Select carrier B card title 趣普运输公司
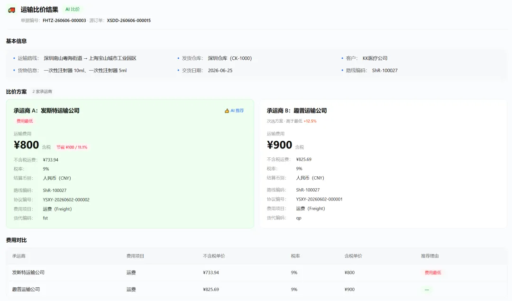 [310, 110]
